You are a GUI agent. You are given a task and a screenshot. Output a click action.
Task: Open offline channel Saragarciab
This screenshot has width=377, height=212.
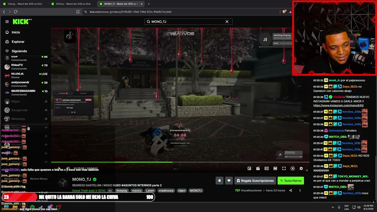pos(26,110)
